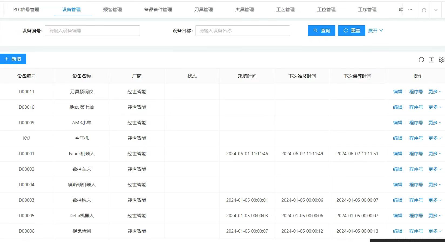The height and width of the screenshot is (242, 445).
Task: Click 编辑 for 数控铣床 row
Action: point(398,200)
